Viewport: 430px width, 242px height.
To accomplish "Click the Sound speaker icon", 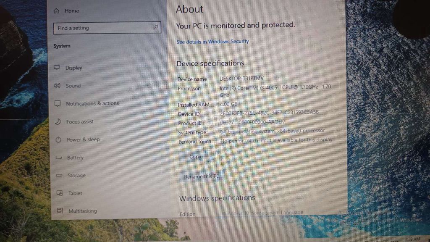I will point(57,86).
